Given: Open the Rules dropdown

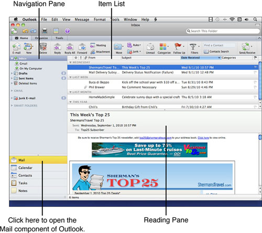Looking at the screenshot, I should [x=134, y=45].
